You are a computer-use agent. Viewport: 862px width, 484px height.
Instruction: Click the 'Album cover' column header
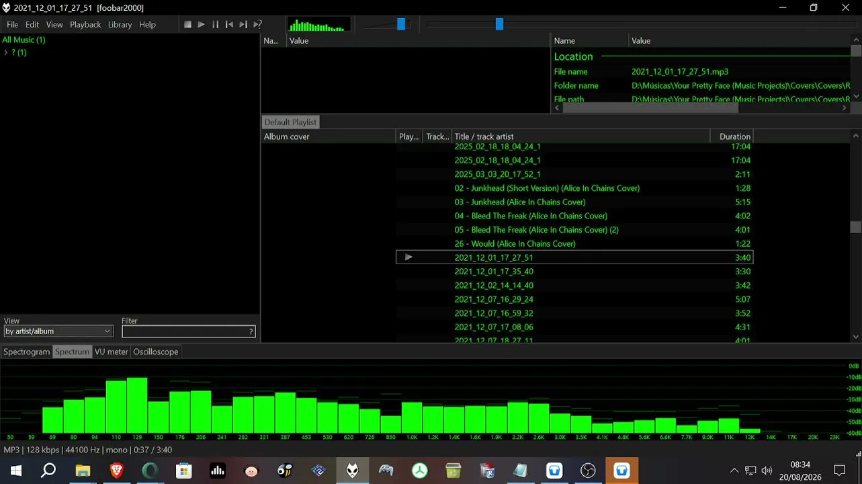(329, 136)
